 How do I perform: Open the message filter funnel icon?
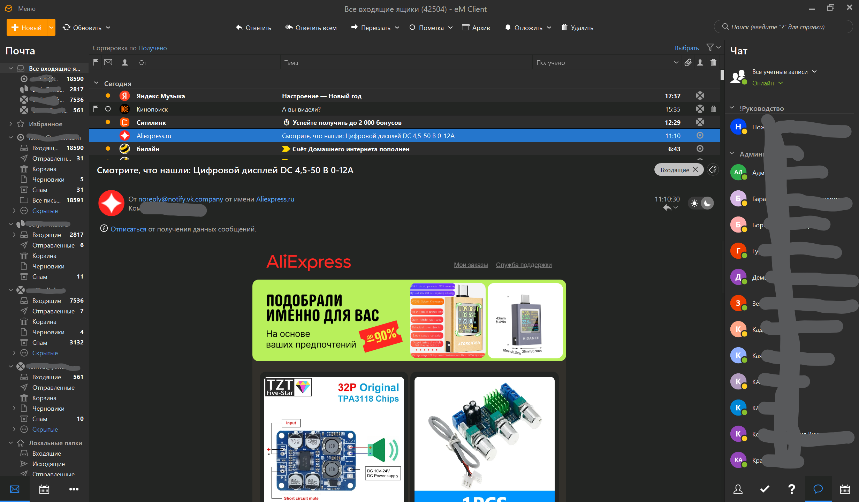coord(710,47)
